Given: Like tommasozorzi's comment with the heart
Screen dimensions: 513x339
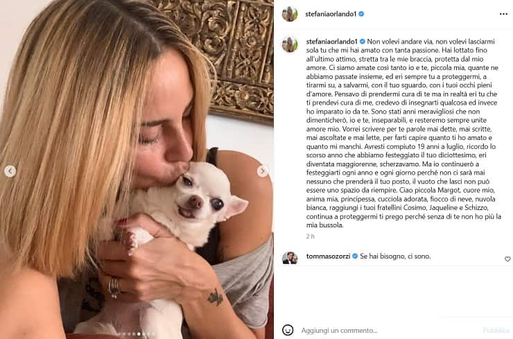Looking at the screenshot, I should [x=507, y=259].
